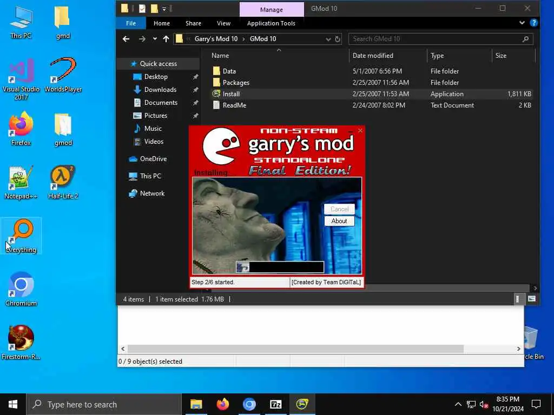Expand the address bar history dropdown
Image resolution: width=554 pixels, height=415 pixels.
[x=328, y=39]
